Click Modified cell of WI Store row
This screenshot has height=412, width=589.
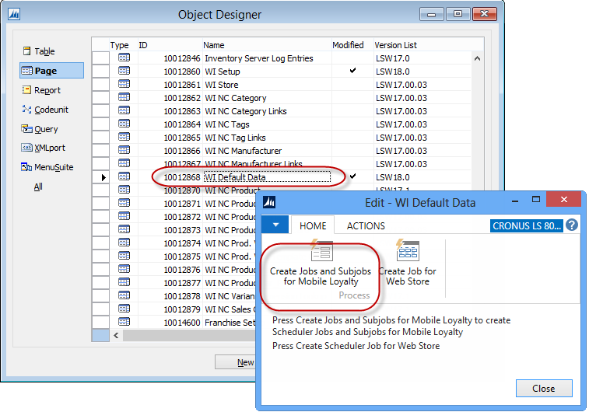pyautogui.click(x=352, y=85)
